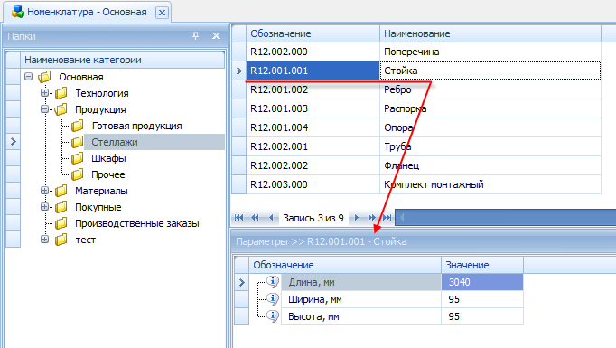Go to next record arrow
Image resolution: width=616 pixels, height=348 pixels.
[356, 218]
